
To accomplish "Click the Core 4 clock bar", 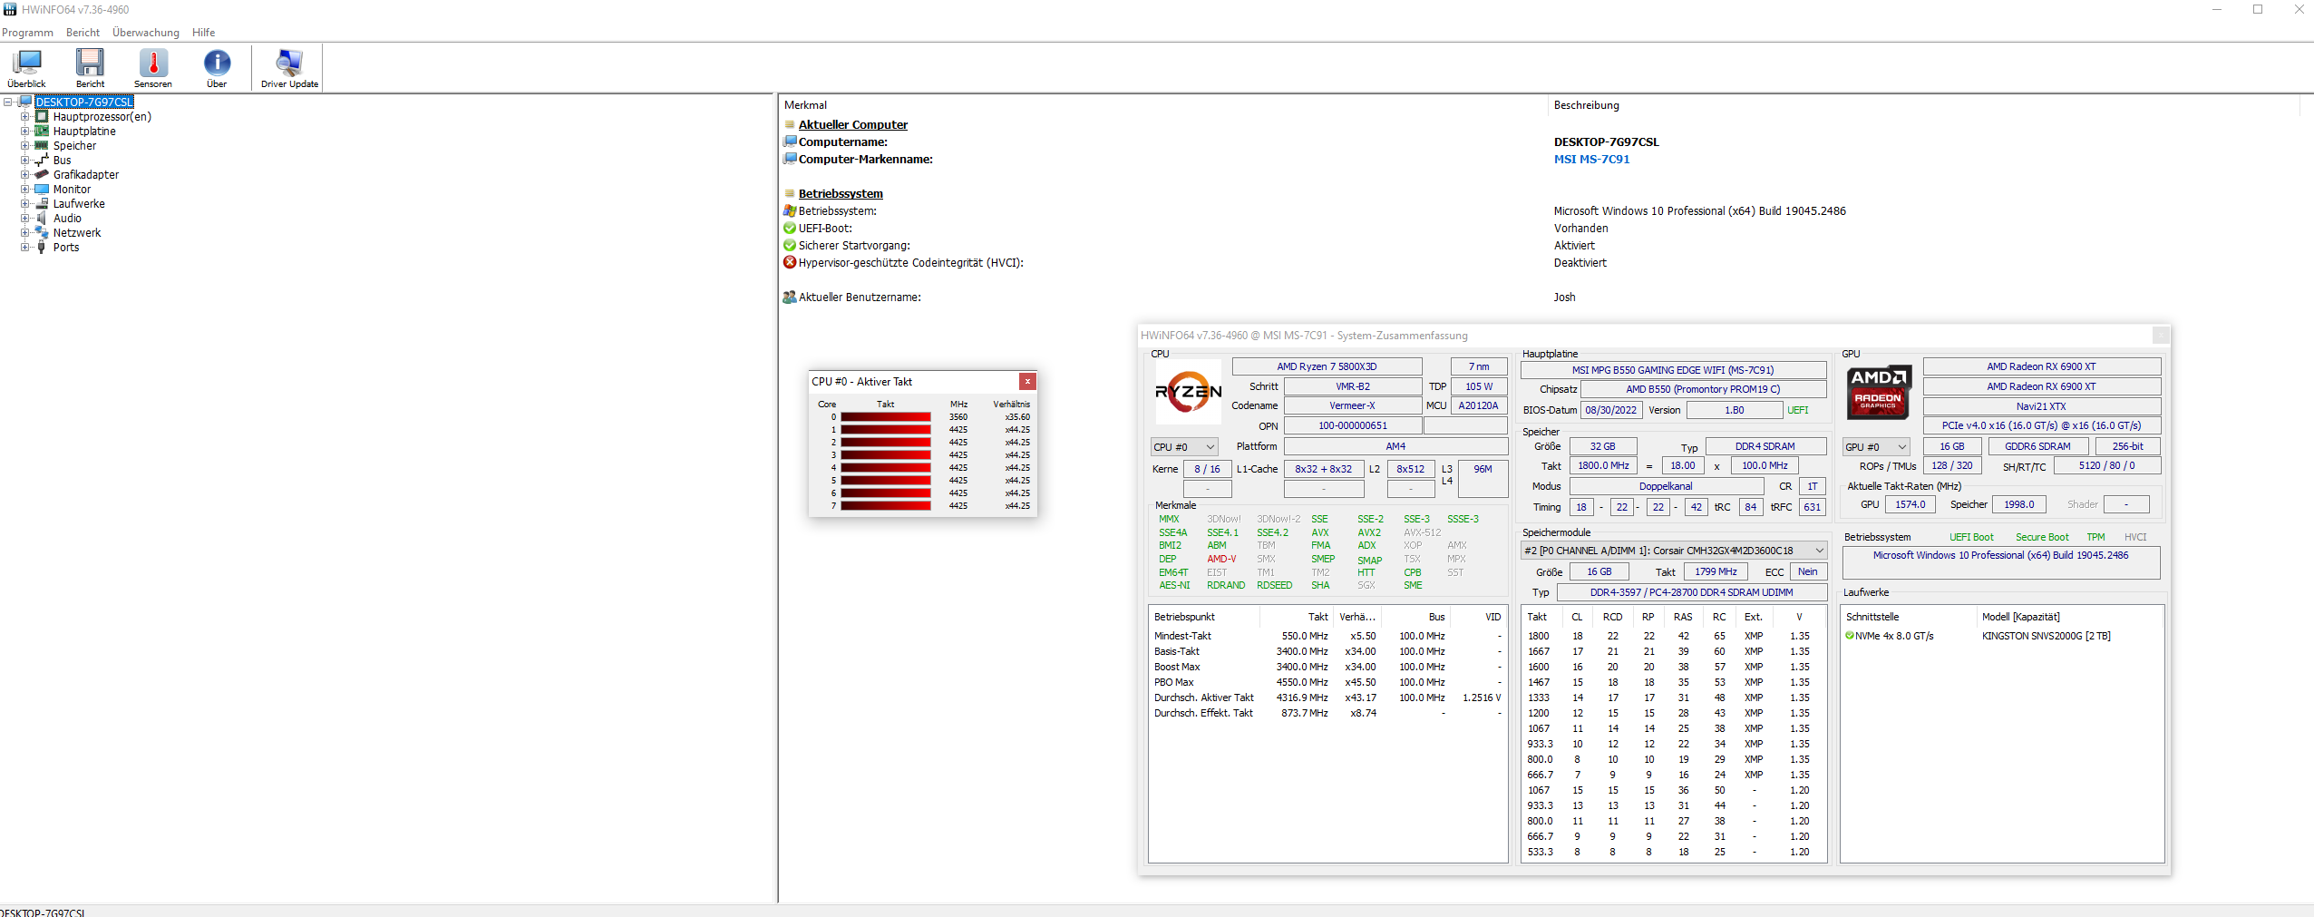I will pyautogui.click(x=885, y=468).
